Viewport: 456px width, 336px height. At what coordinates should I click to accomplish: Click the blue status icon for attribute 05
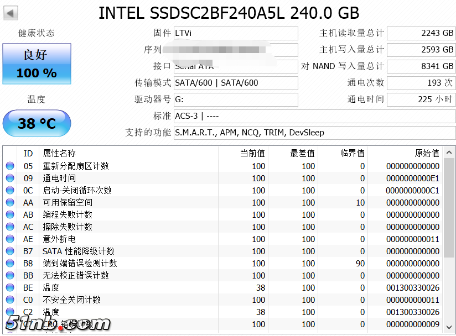[10, 166]
